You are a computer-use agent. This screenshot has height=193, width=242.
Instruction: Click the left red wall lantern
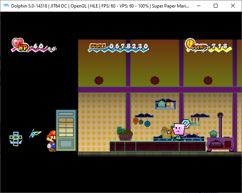click(x=99, y=80)
